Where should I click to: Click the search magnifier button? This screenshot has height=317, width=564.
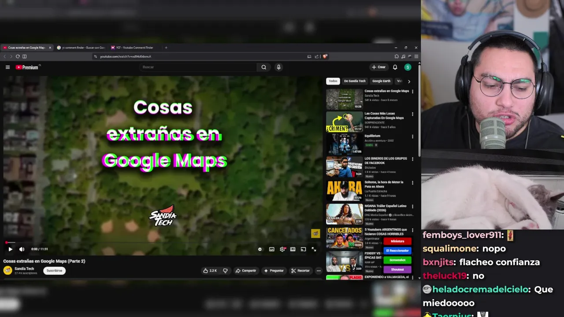point(263,67)
